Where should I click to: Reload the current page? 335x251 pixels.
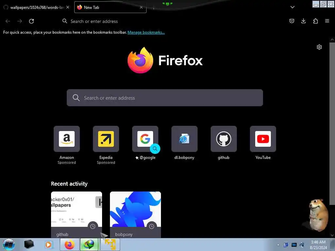tap(31, 21)
